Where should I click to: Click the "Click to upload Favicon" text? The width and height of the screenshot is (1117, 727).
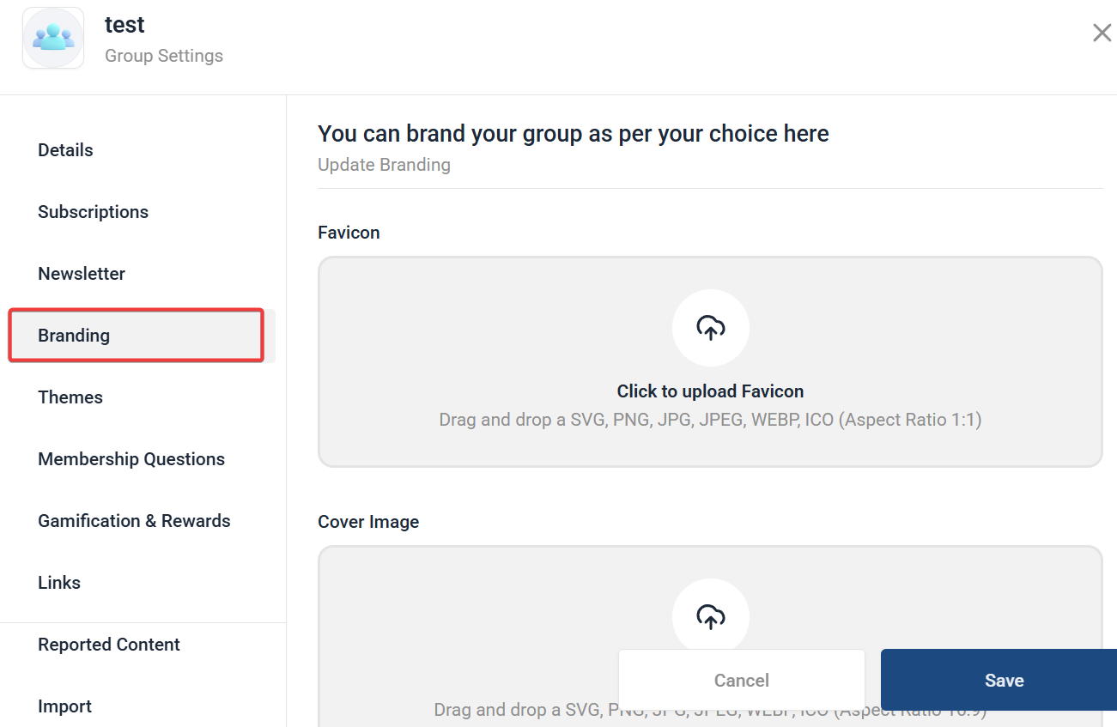point(710,391)
